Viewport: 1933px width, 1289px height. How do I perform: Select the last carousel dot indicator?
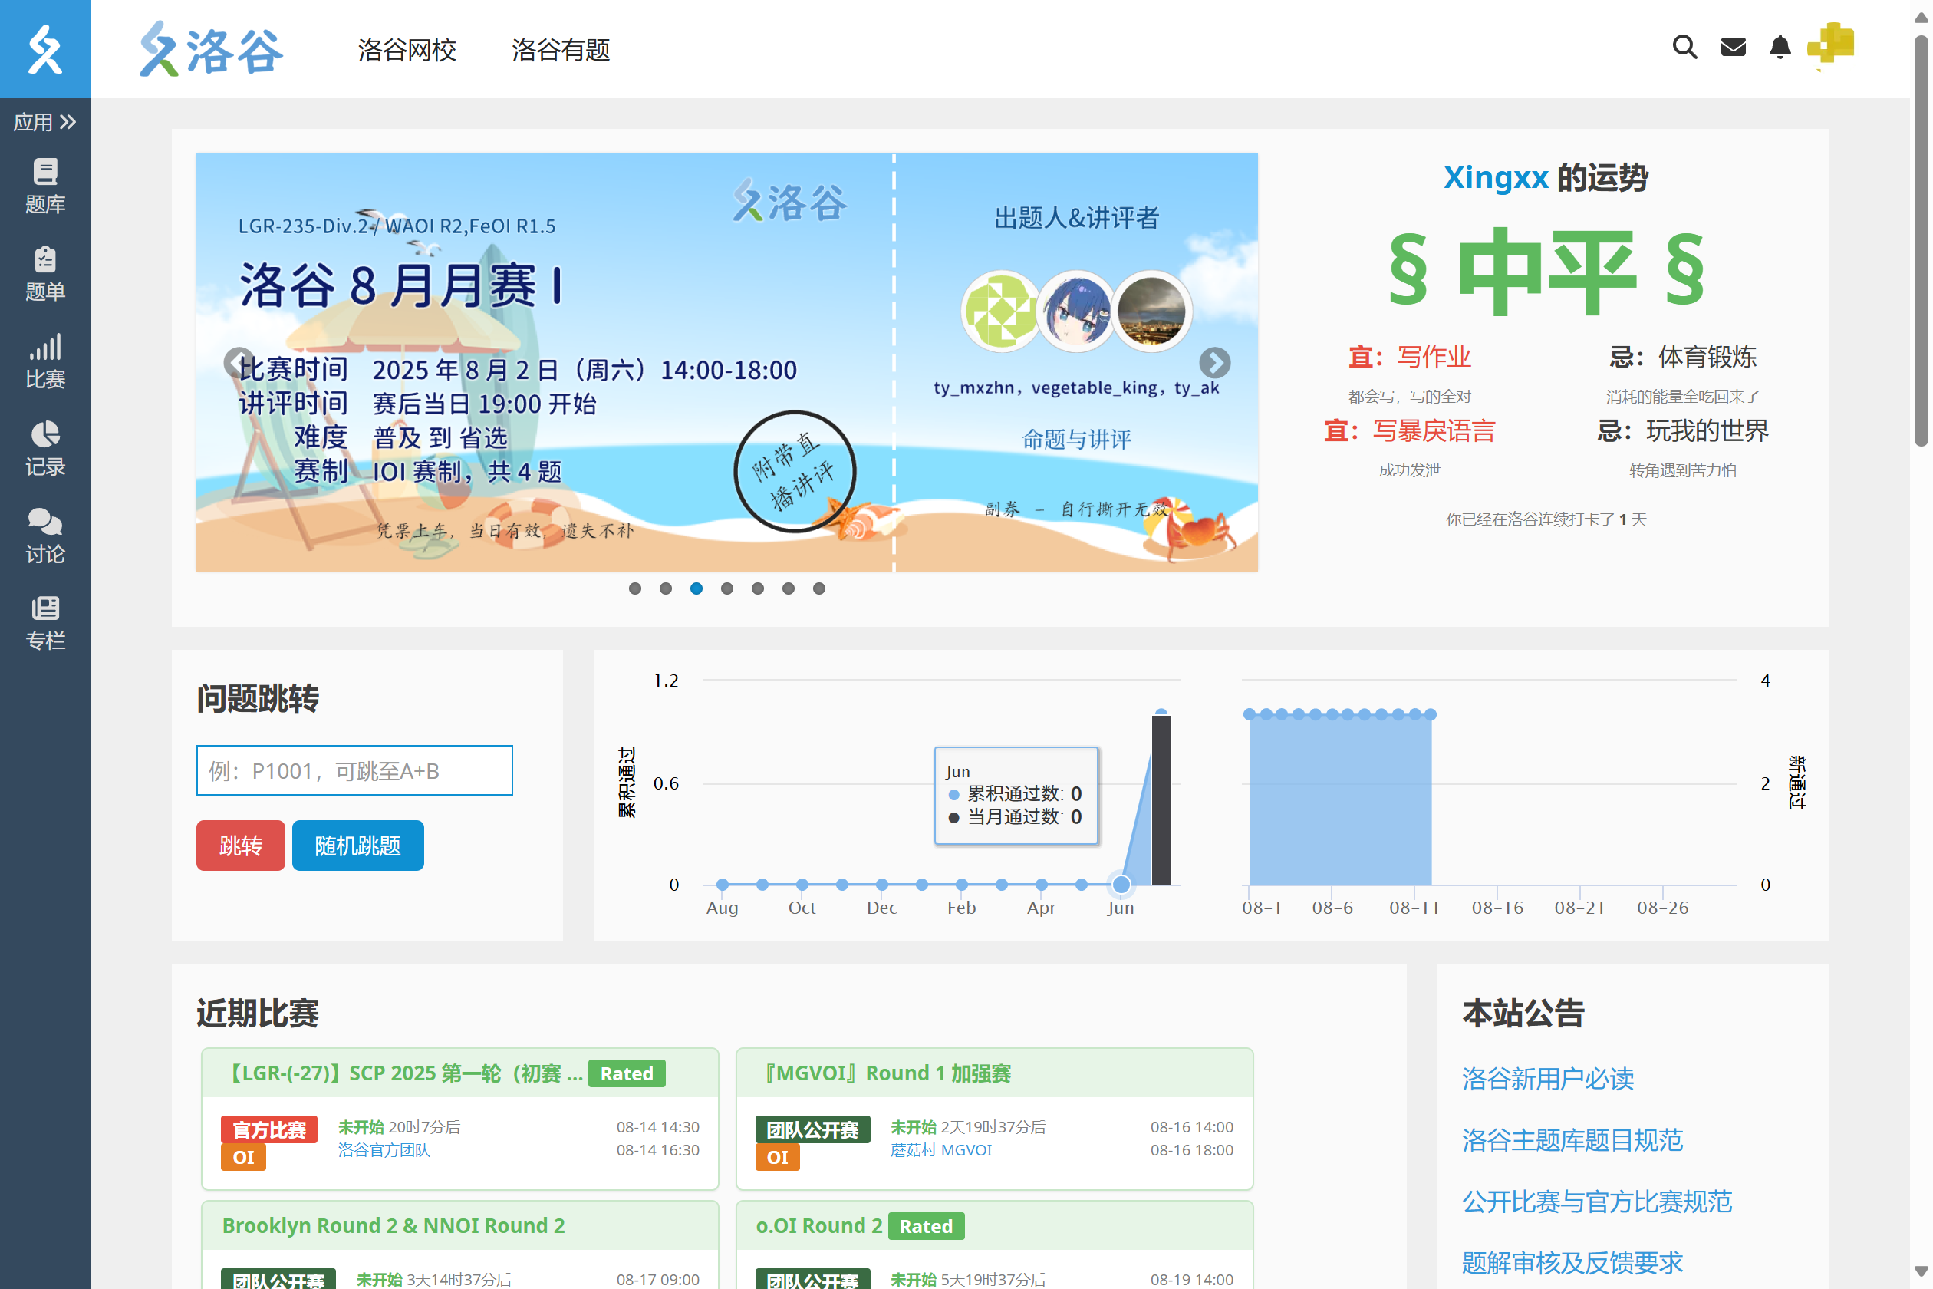(818, 588)
